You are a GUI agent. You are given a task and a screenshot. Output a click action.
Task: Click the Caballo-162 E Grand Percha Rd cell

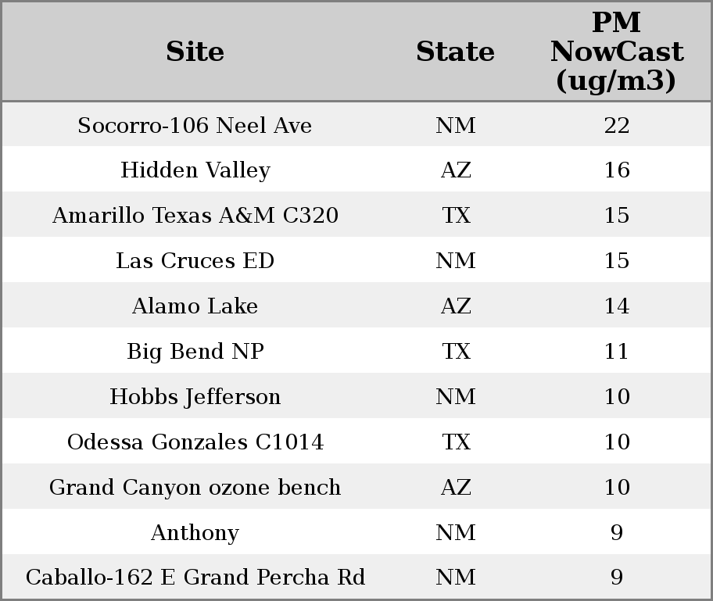(195, 578)
